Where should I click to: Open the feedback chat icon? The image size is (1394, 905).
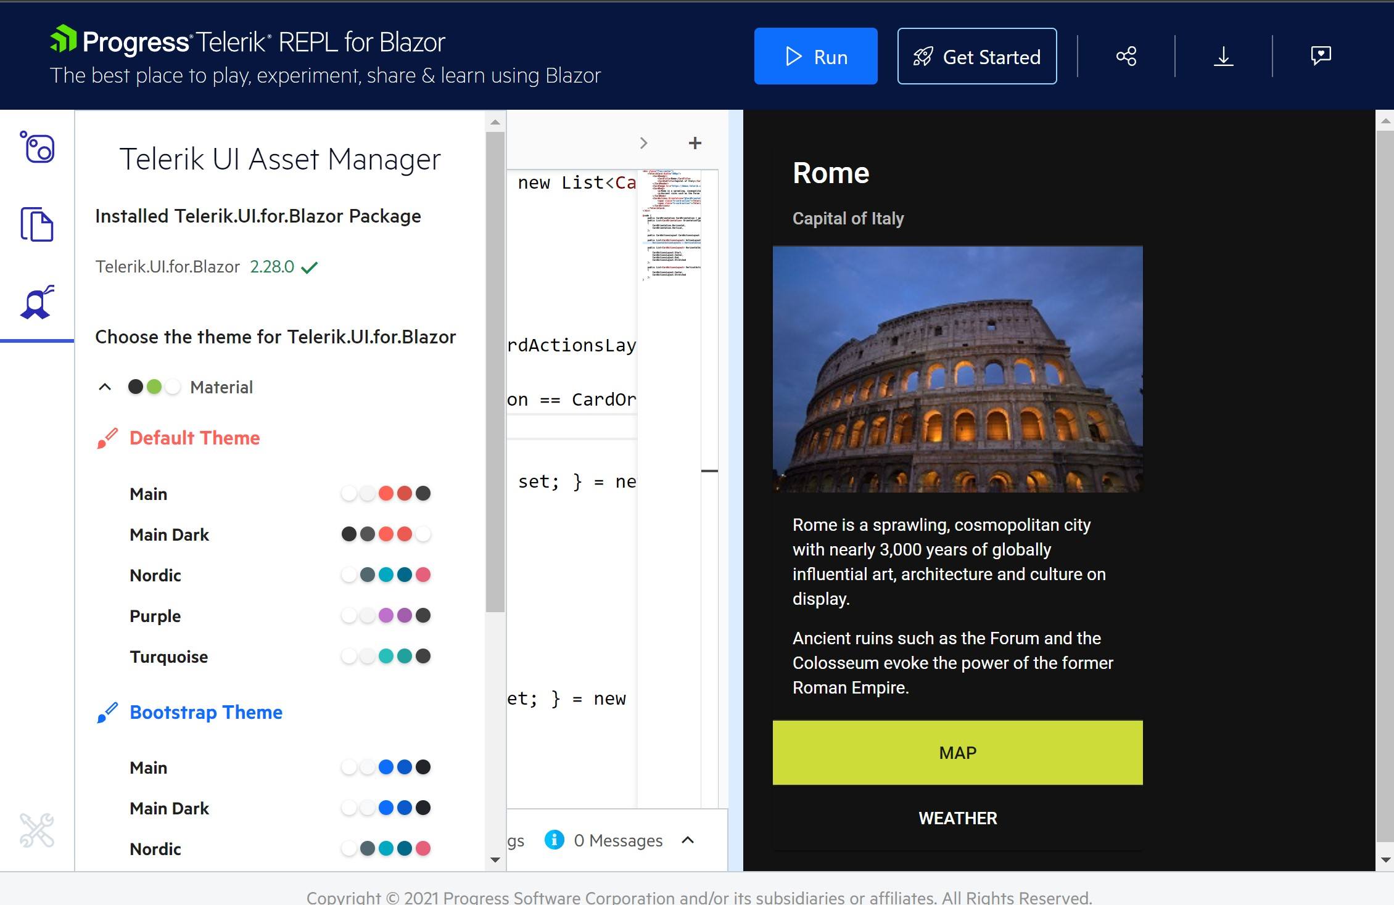coord(1321,56)
